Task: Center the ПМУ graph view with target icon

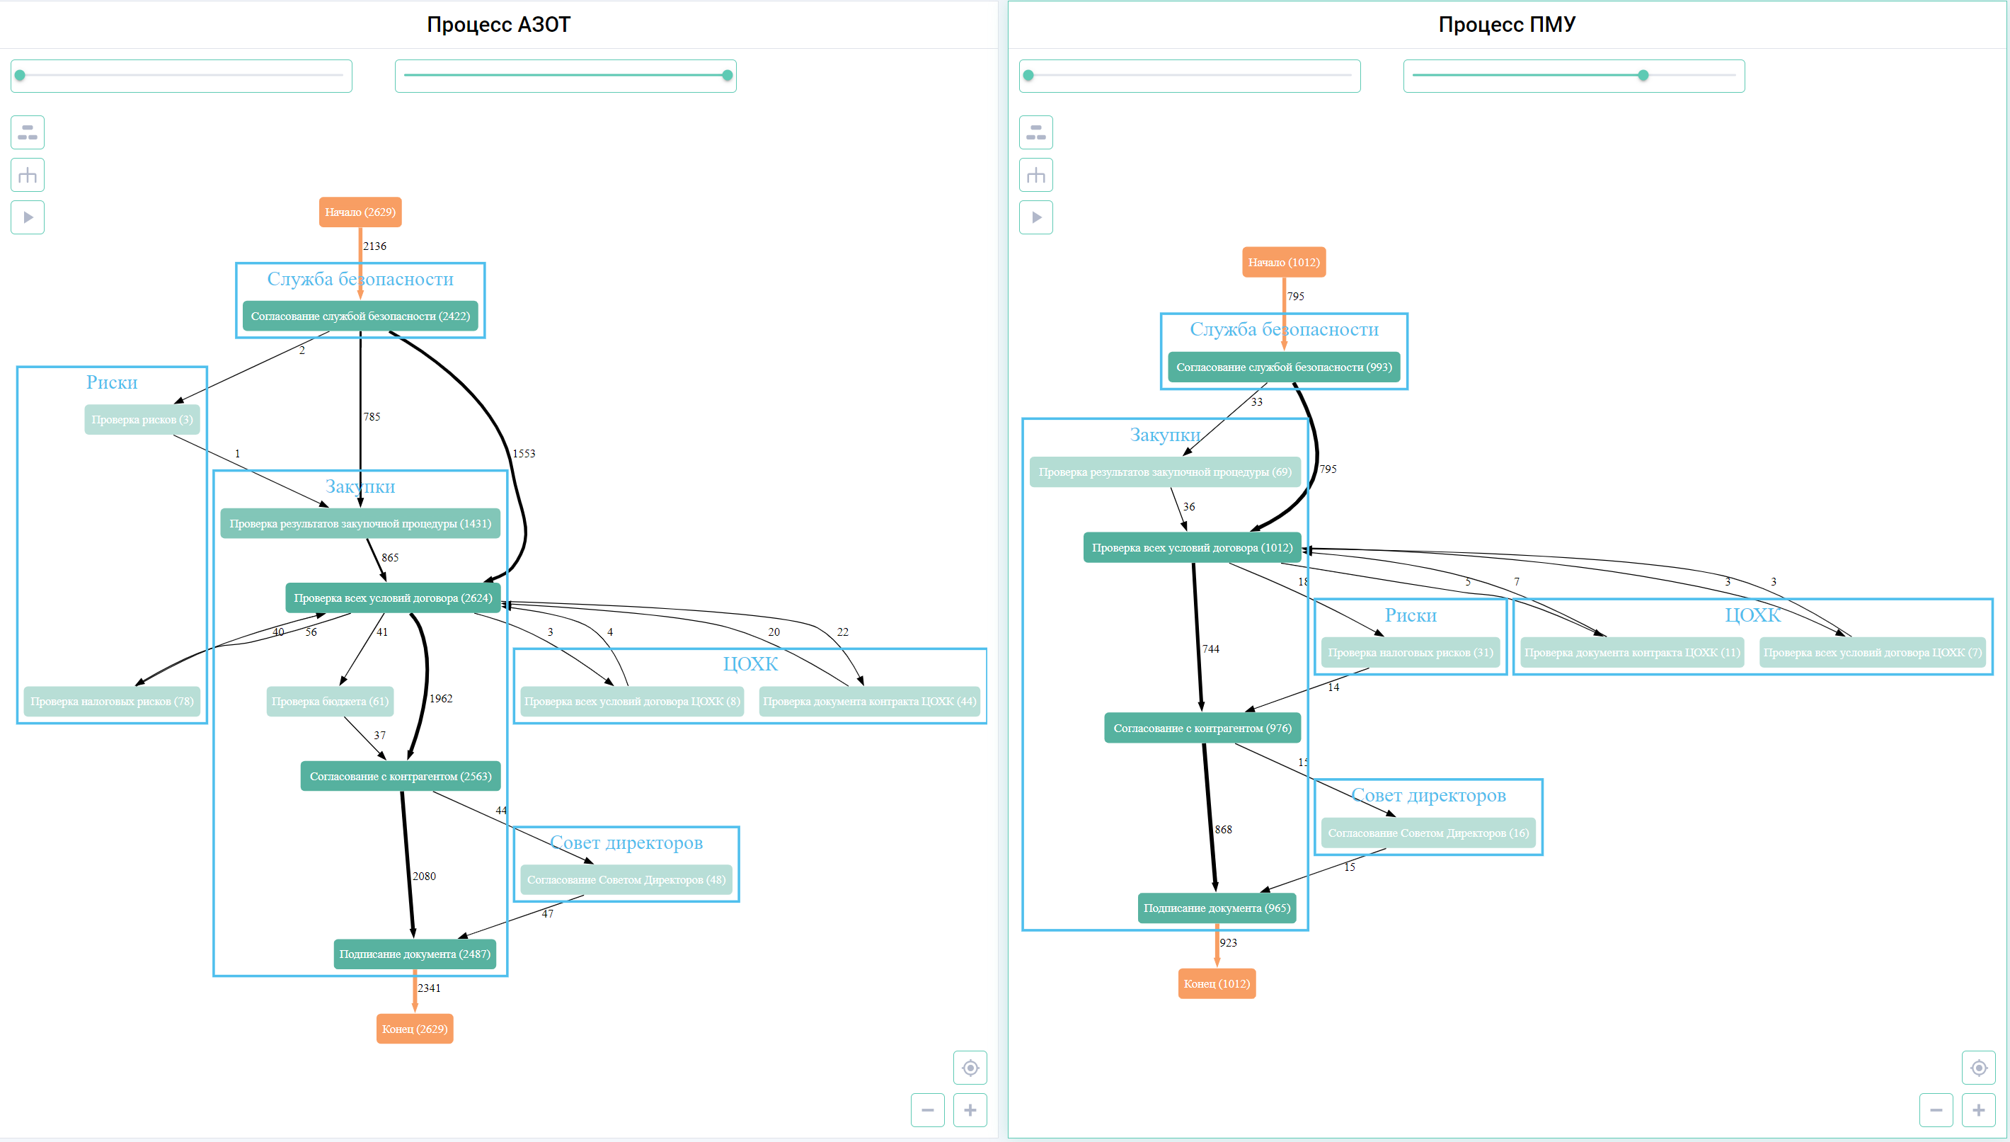Action: coord(1978,1068)
